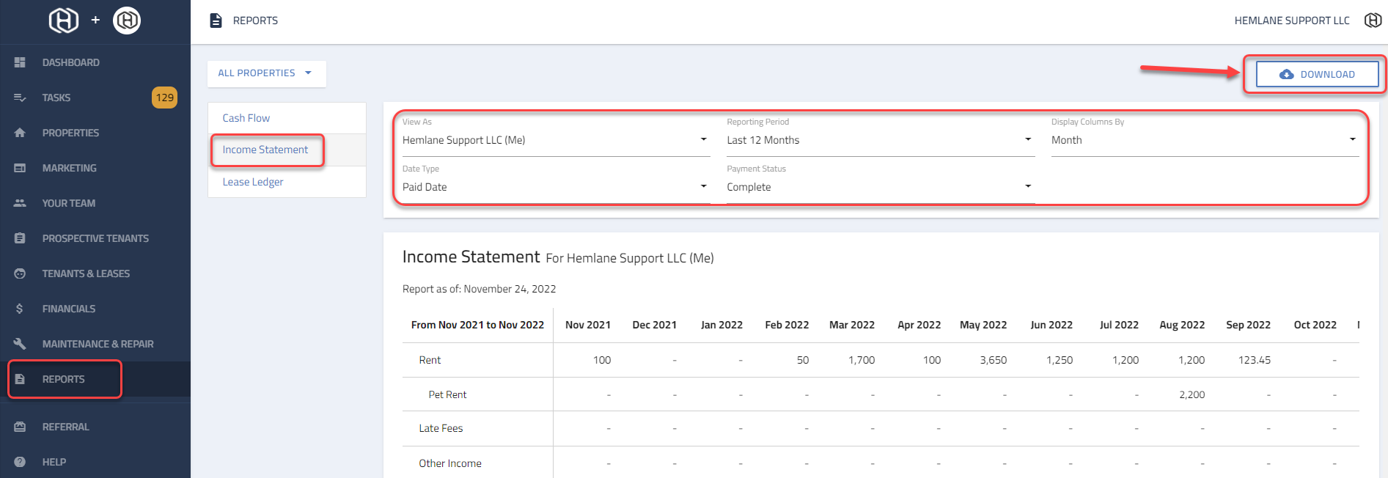Click the 129 tasks count badge
This screenshot has width=1388, height=478.
(164, 98)
